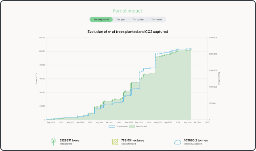The image size is (256, 151).
Task: Click the Sep 2024 x-axis label
Action: point(197,122)
